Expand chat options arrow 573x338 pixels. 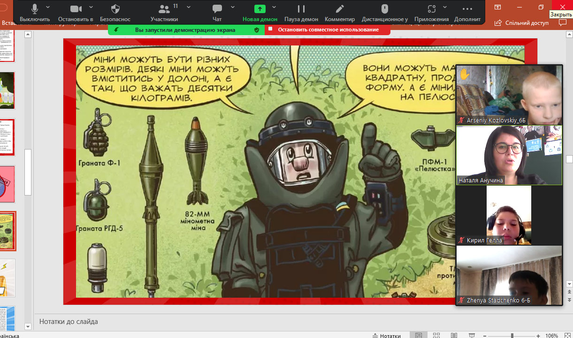point(232,8)
